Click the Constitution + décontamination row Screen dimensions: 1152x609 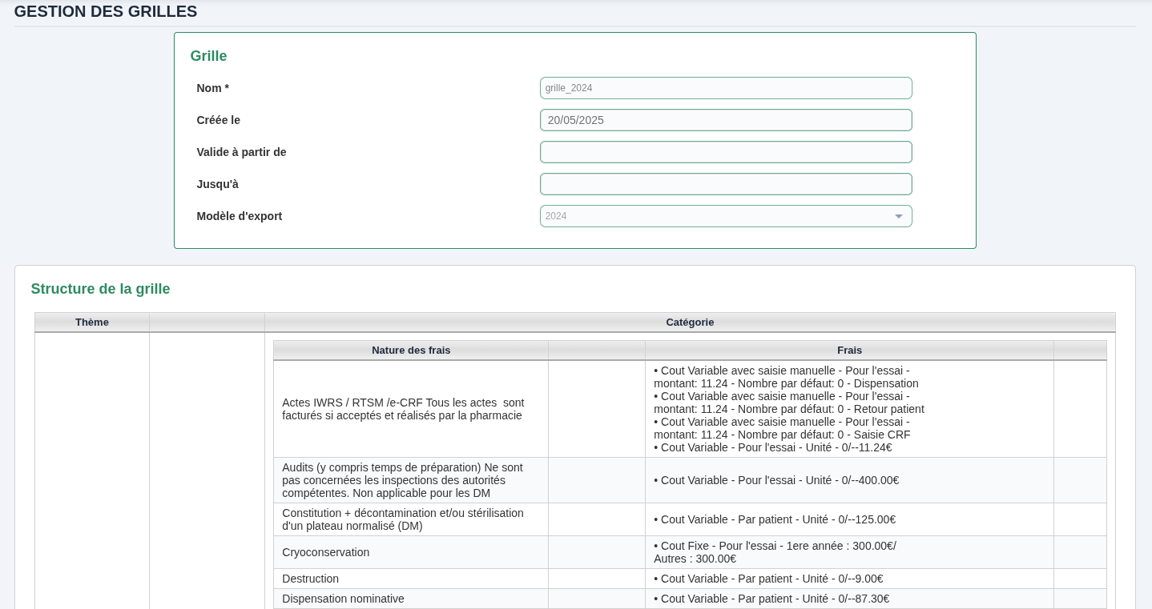coord(402,519)
